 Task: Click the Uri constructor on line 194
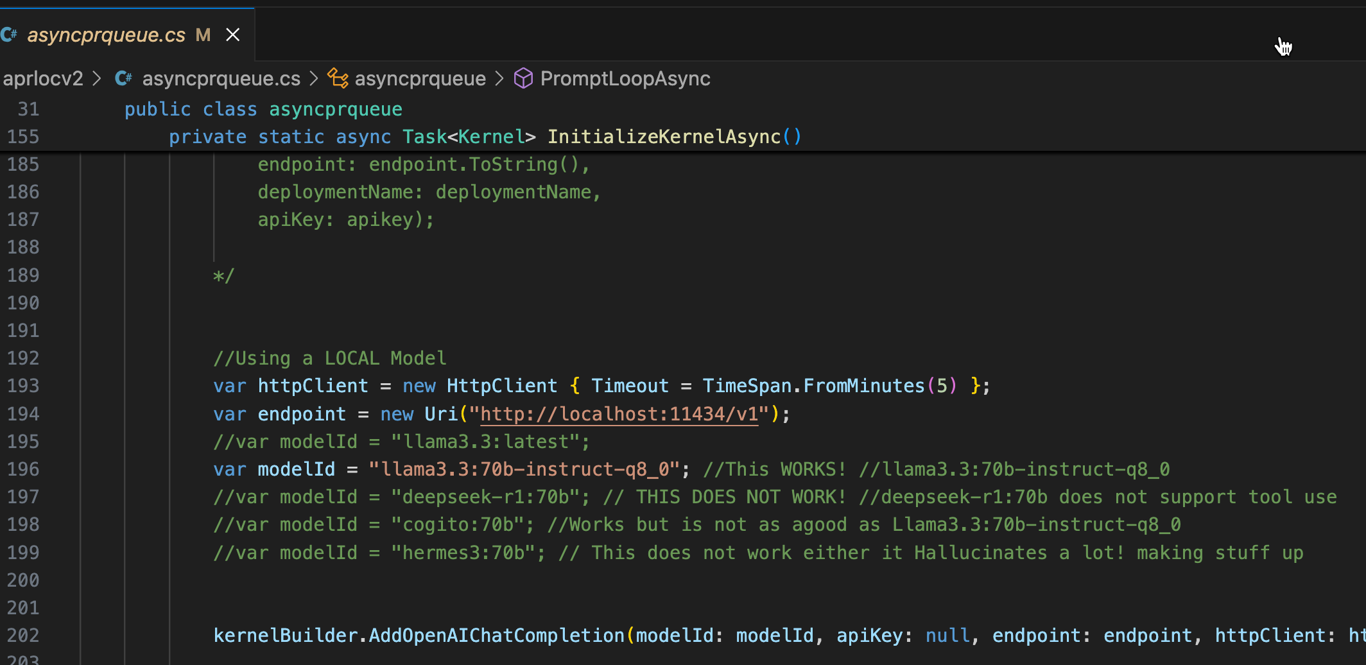(x=441, y=414)
